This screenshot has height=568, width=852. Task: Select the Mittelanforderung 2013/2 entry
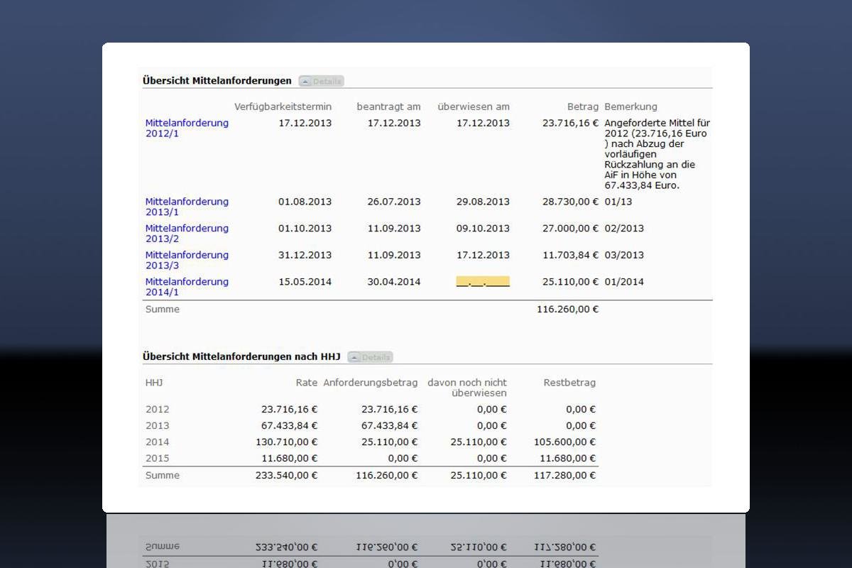tap(187, 234)
